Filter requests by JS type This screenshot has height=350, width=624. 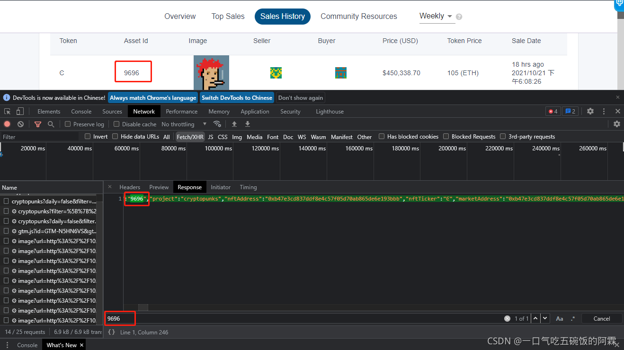(x=211, y=137)
